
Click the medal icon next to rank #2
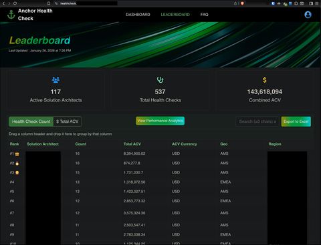pyautogui.click(x=17, y=164)
